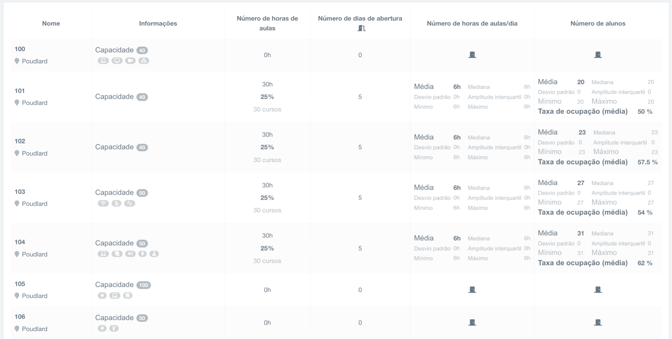Click room 100's door icon under Número de alunos

pyautogui.click(x=598, y=55)
